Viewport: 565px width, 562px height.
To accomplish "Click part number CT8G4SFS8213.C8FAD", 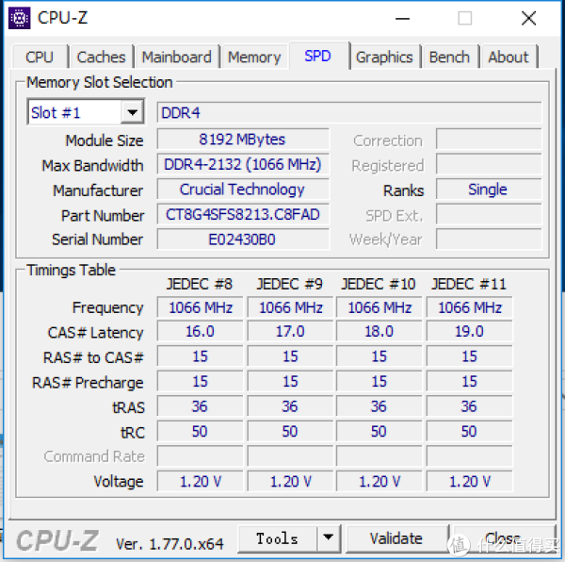I will click(x=243, y=215).
